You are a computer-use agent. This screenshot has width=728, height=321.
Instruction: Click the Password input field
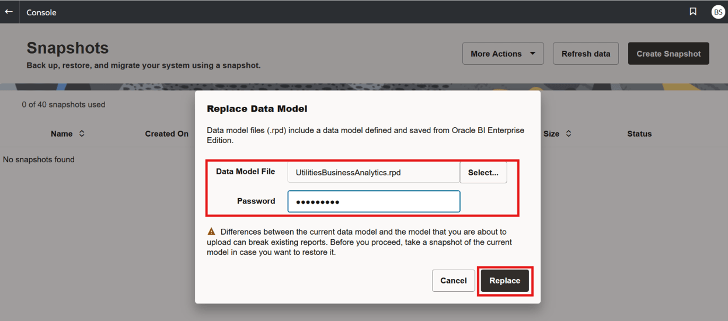374,201
